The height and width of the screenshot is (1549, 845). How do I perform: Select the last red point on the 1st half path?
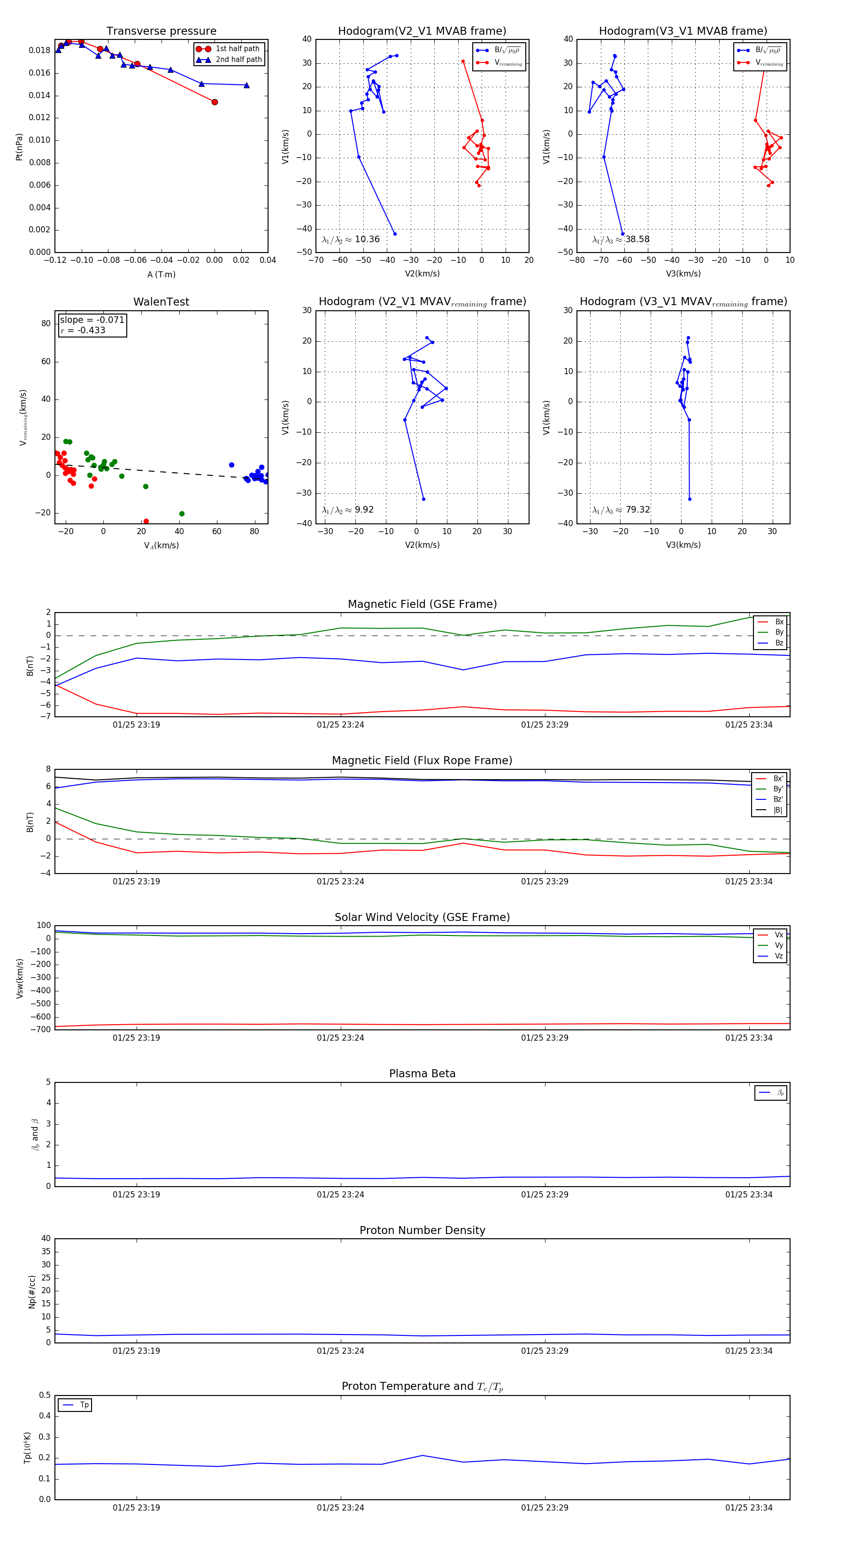215,102
